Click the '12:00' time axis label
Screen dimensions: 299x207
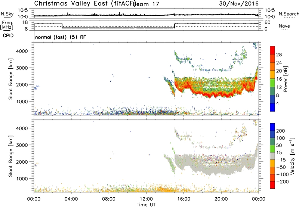(146, 199)
